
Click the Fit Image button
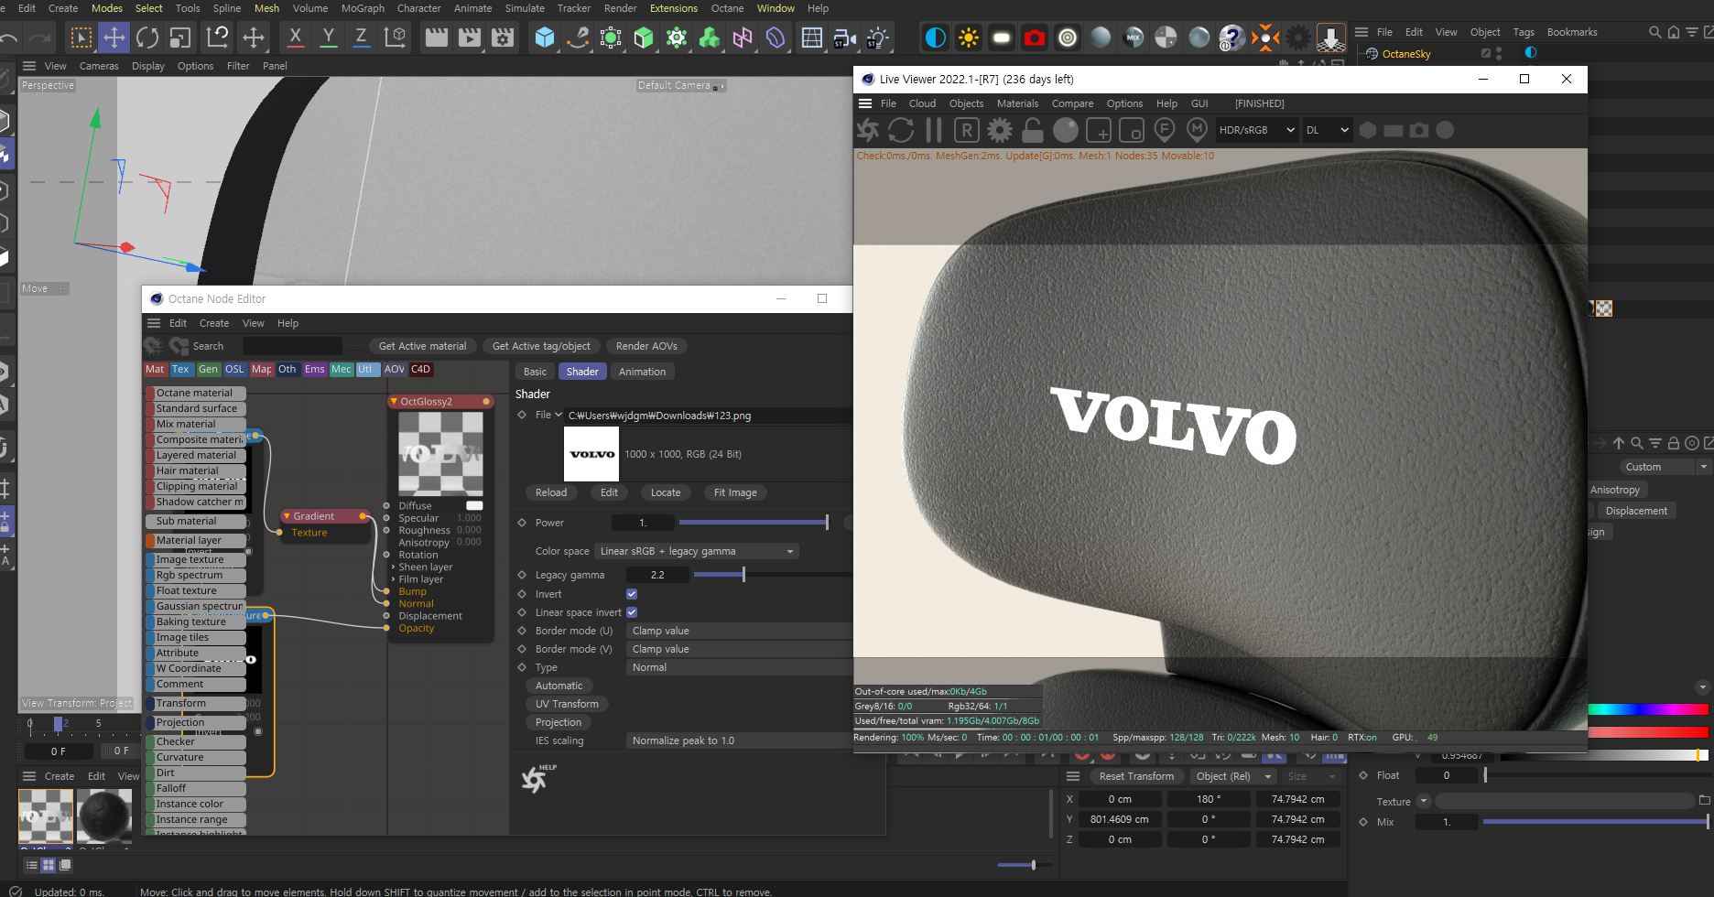735,492
